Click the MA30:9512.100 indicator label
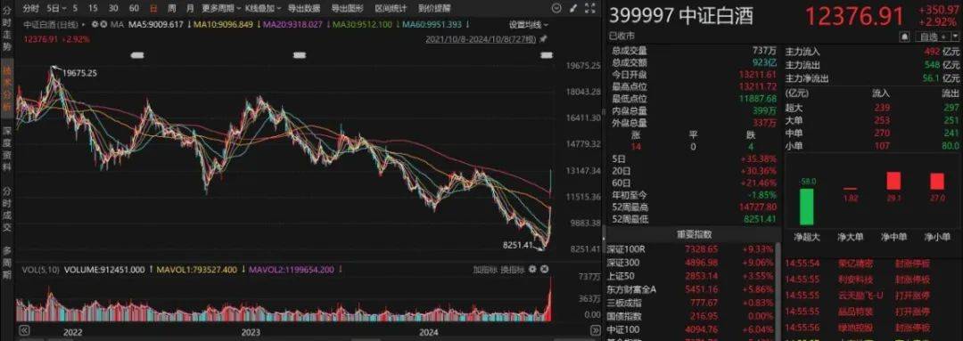Screen dimensions: 963x341 click(x=362, y=25)
